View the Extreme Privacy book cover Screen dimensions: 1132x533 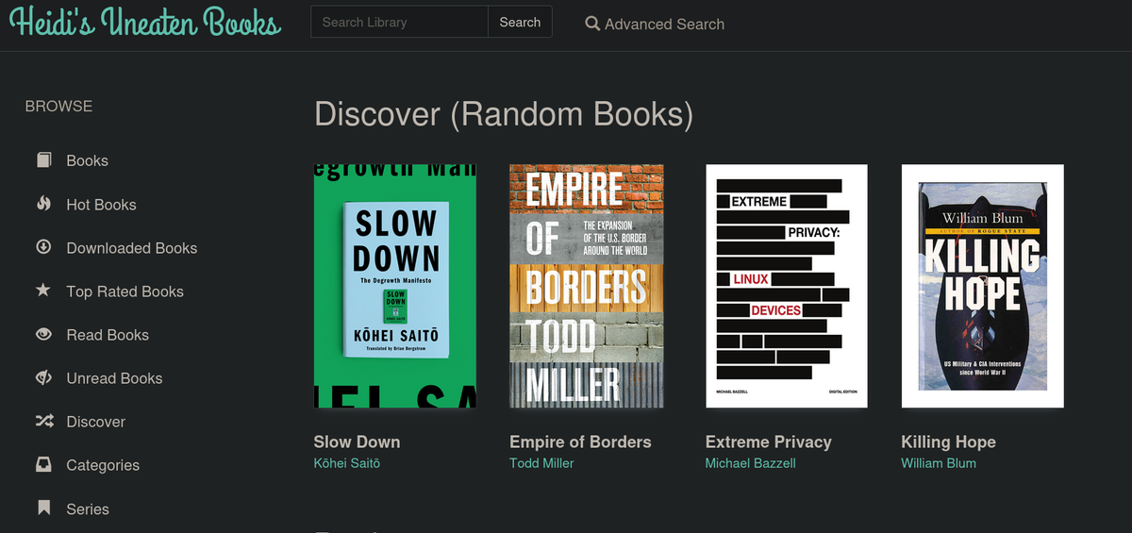(x=786, y=286)
